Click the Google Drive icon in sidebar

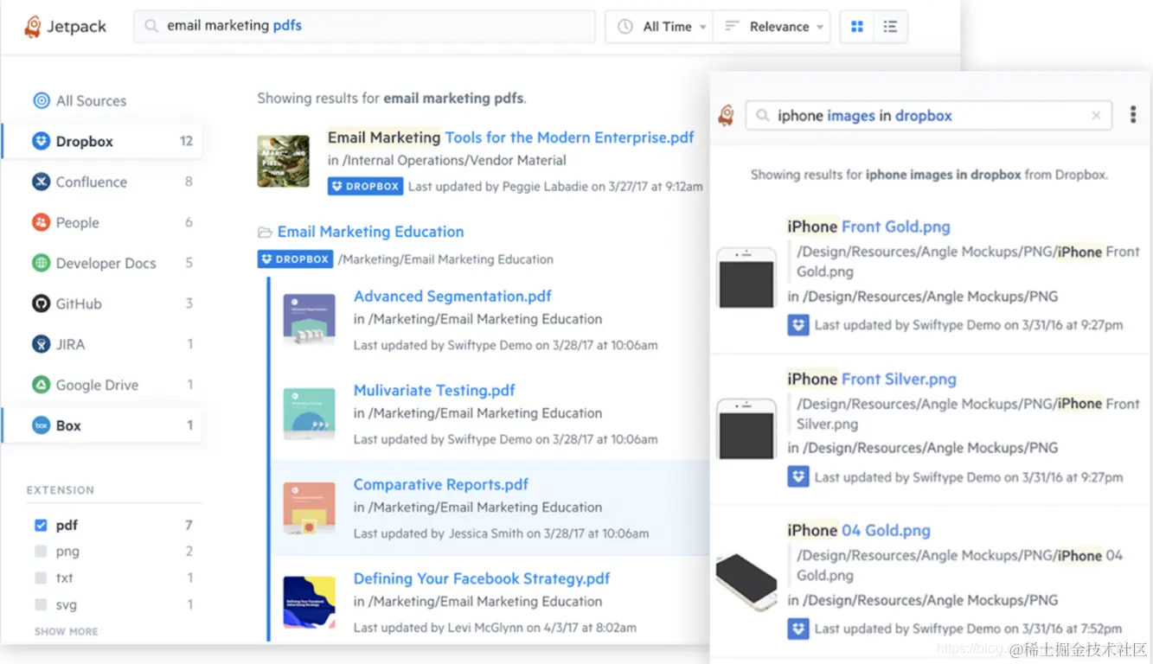(x=41, y=385)
